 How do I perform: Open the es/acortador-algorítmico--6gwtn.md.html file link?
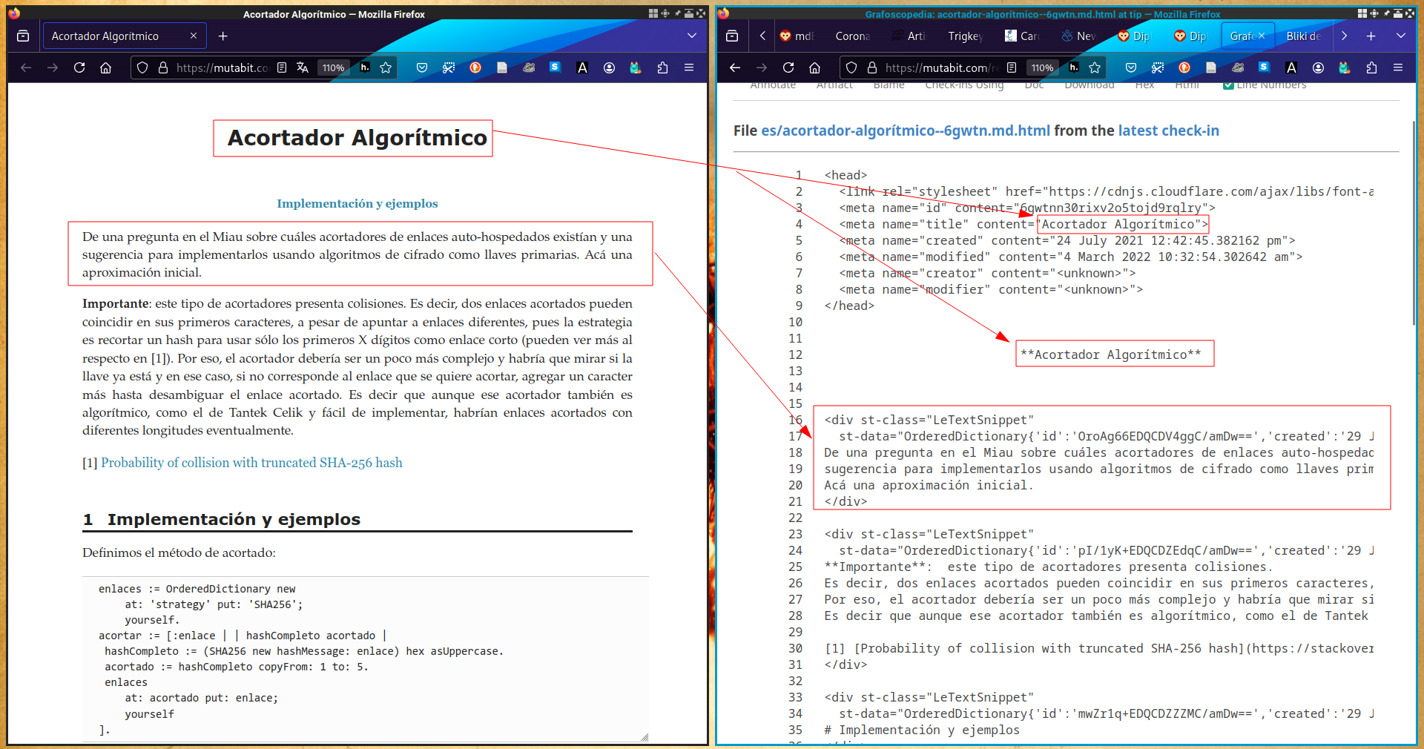coord(906,131)
